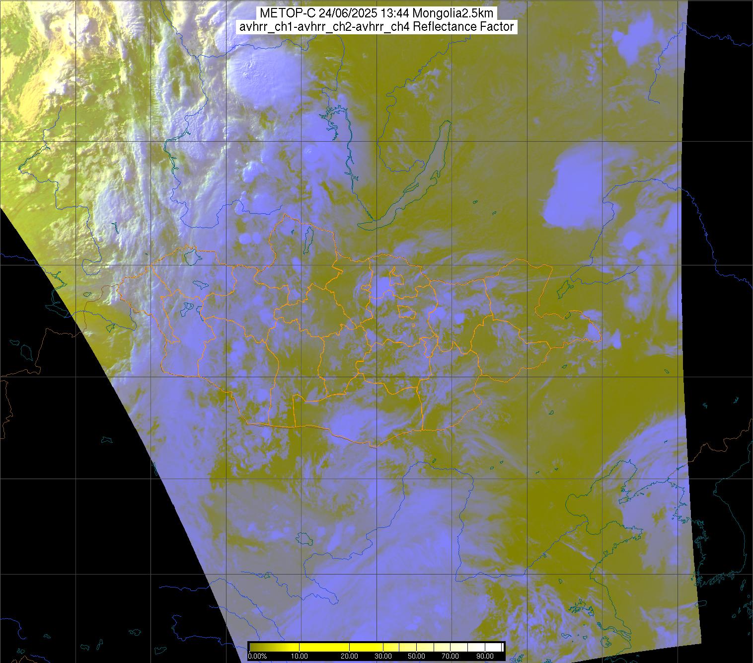Click the "avhrr_ch1-avhrr_ch2-avhrr_ch4 Reflectance Factor" subtitle

pos(376,27)
